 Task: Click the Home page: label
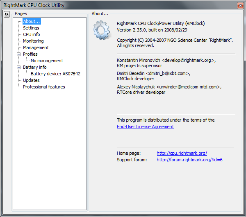click(129, 153)
